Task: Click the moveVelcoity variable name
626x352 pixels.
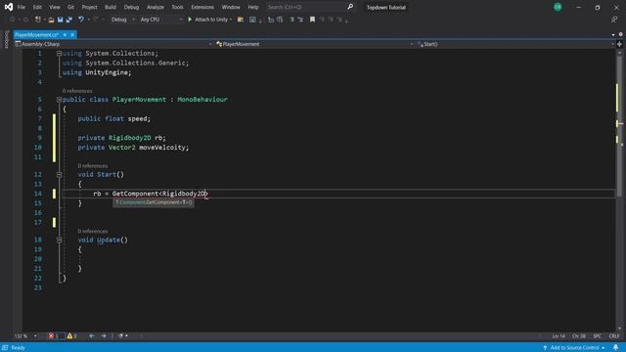Action: pyautogui.click(x=161, y=148)
